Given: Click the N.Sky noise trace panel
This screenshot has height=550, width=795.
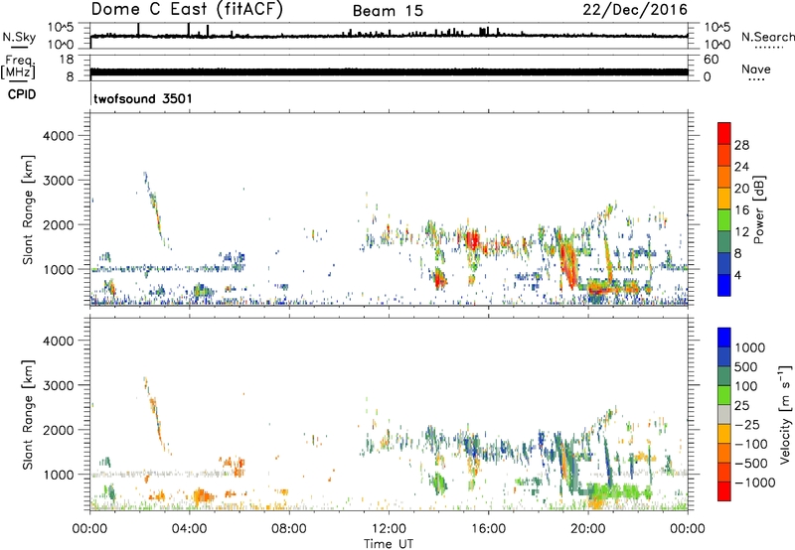Looking at the screenshot, I should click(x=389, y=36).
